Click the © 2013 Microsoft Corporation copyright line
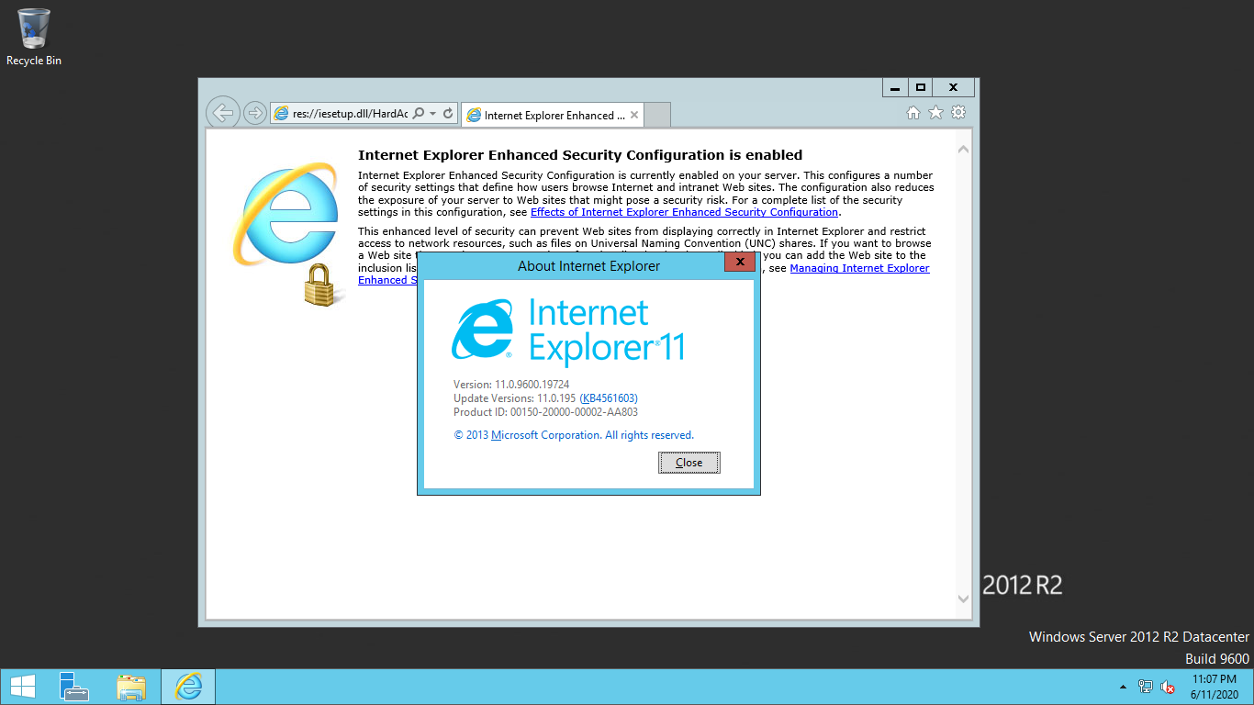The height and width of the screenshot is (705, 1254). pos(574,435)
